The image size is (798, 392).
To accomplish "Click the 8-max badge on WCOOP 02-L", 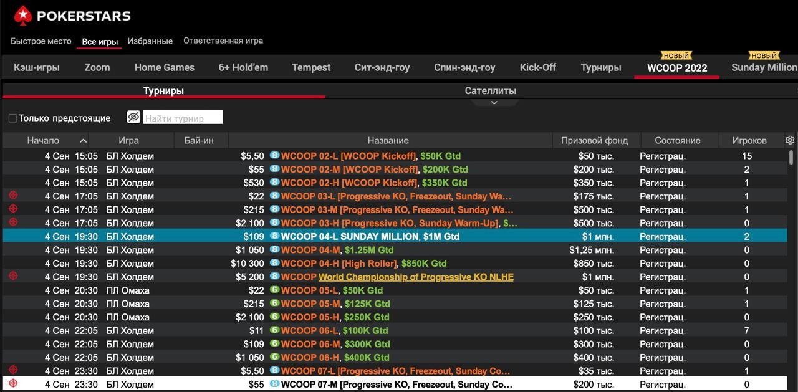I will (274, 155).
